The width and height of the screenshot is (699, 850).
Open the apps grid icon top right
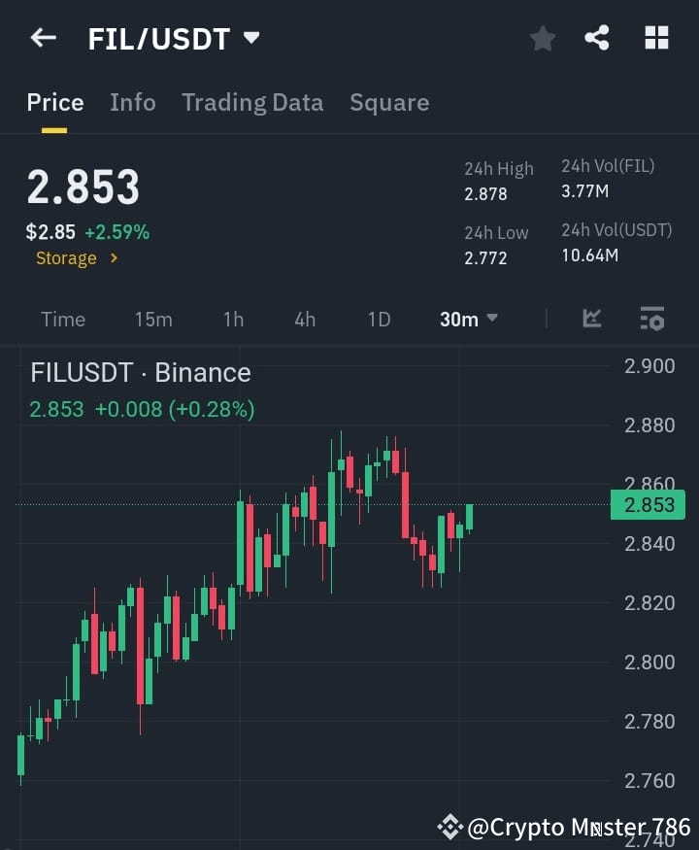(x=656, y=38)
